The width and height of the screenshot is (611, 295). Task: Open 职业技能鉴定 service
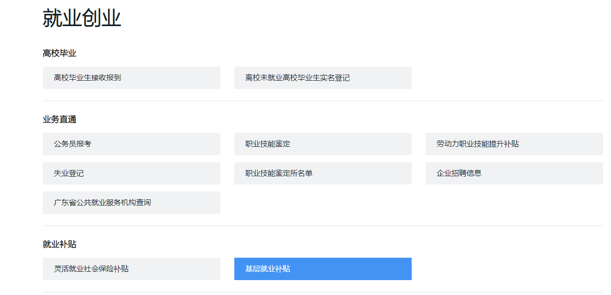coord(323,144)
